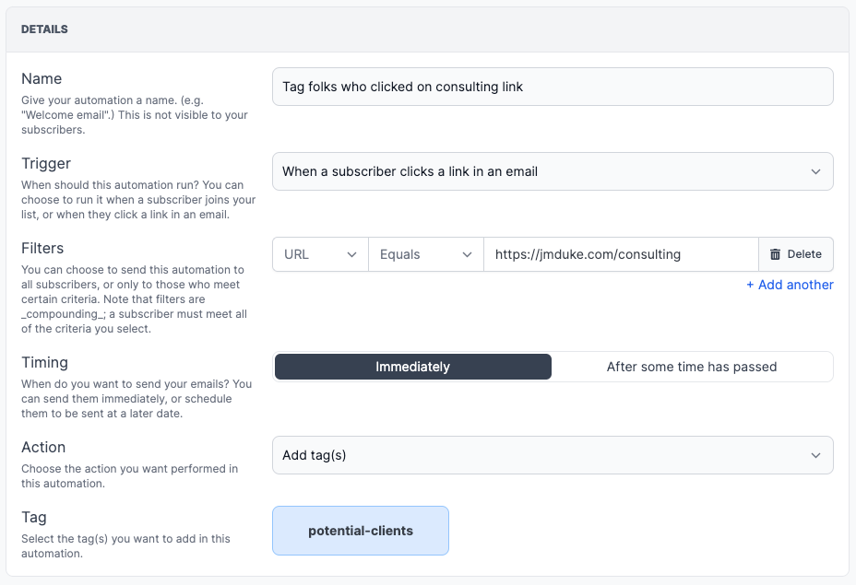Image resolution: width=856 pixels, height=585 pixels.
Task: Click the chevron arrow on the Trigger dropdown
Action: pos(815,171)
